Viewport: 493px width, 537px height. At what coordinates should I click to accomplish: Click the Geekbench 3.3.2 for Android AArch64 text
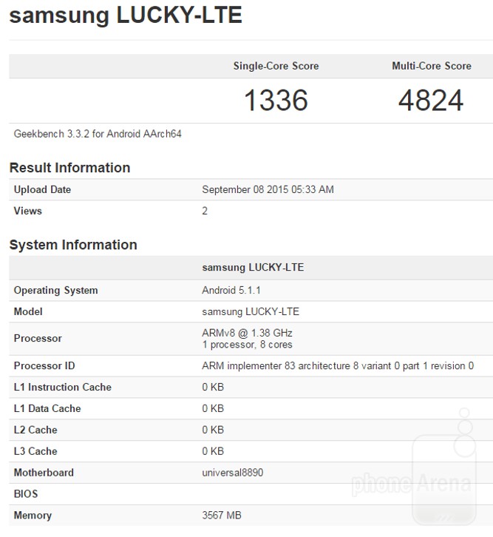click(x=98, y=134)
